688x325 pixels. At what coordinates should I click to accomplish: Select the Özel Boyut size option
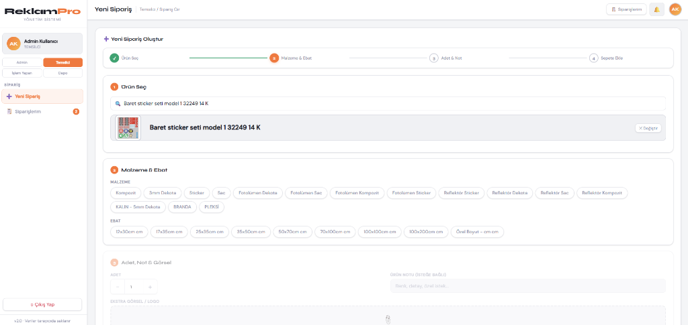pos(478,232)
